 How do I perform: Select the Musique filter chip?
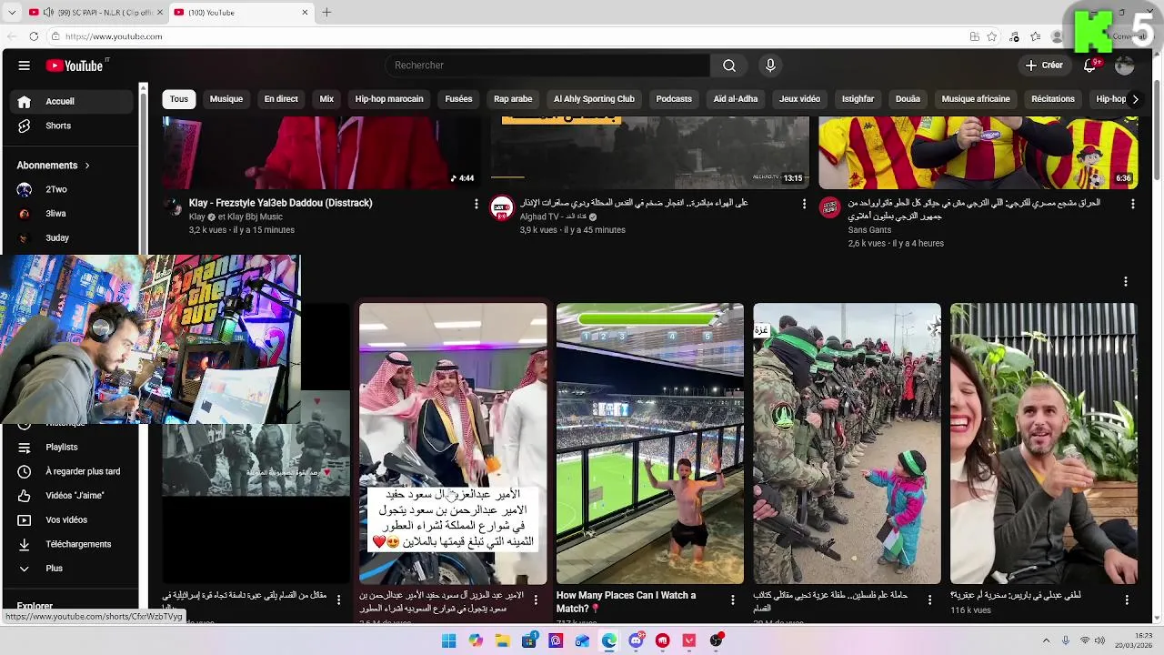(226, 99)
